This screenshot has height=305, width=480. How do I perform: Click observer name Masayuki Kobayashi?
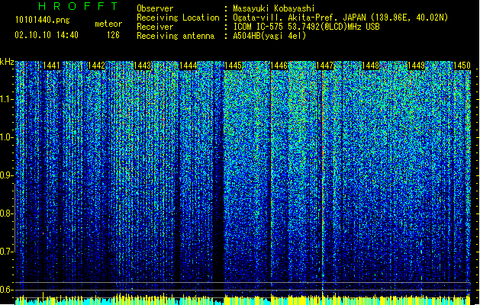pyautogui.click(x=274, y=8)
